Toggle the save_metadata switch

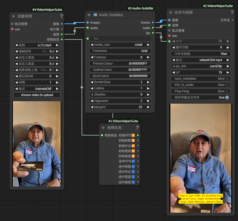tap(227, 79)
